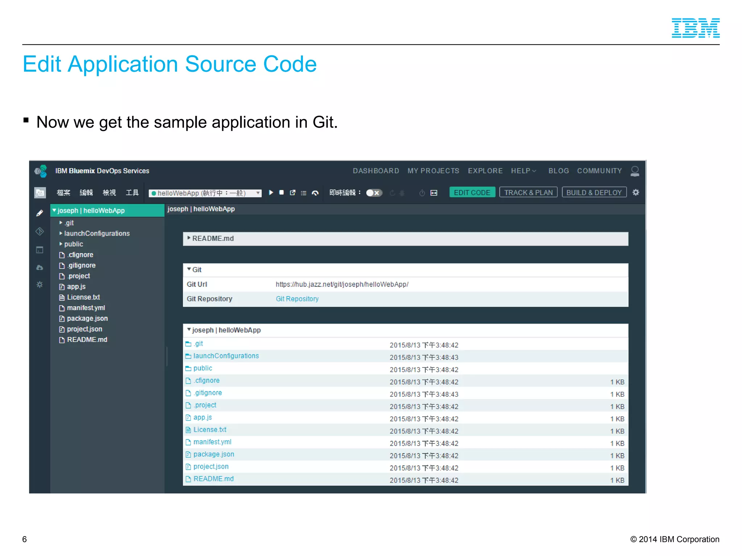Select the pencil edit sidebar icon
Screen dimensions: 742x556
pos(40,213)
